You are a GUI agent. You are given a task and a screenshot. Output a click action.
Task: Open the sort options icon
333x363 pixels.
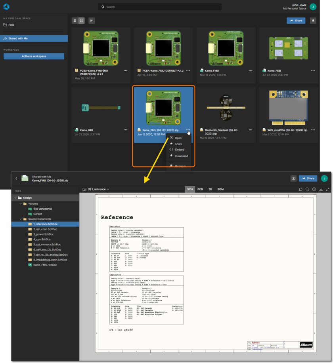(x=92, y=21)
